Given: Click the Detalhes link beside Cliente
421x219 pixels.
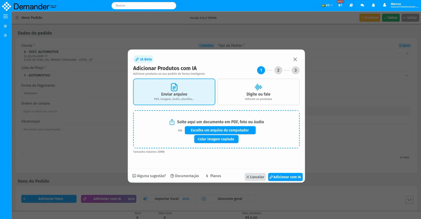Looking at the screenshot, I should click(x=206, y=46).
